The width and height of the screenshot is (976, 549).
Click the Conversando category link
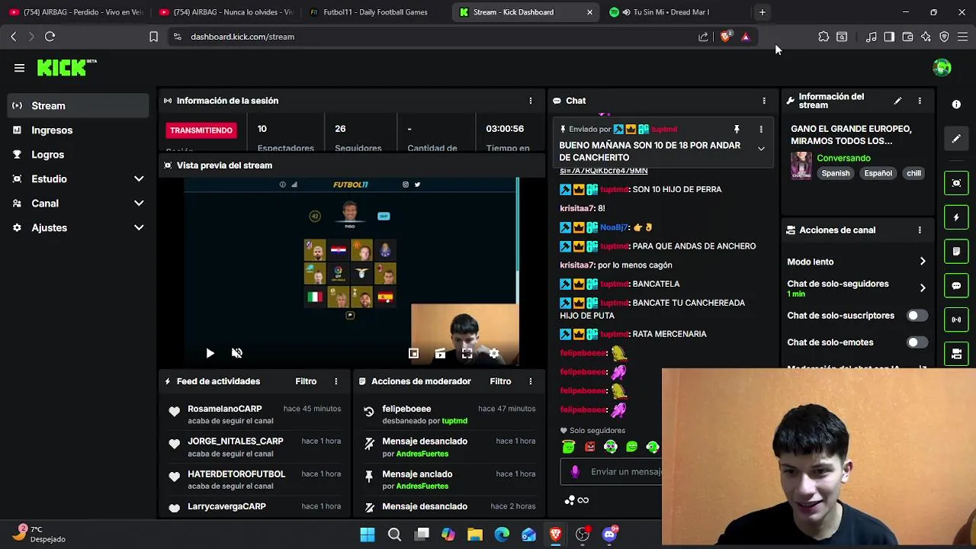(843, 159)
